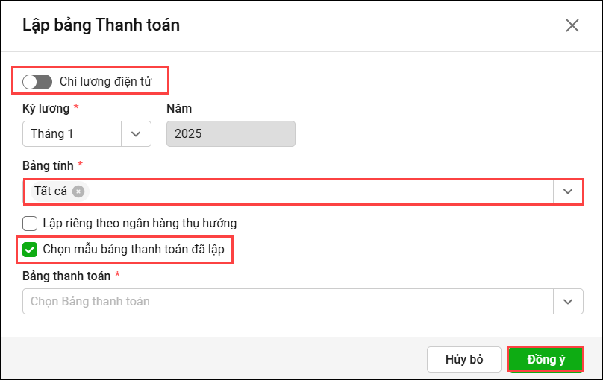Click the disabled Năm 2025 field
The image size is (603, 380).
(231, 134)
